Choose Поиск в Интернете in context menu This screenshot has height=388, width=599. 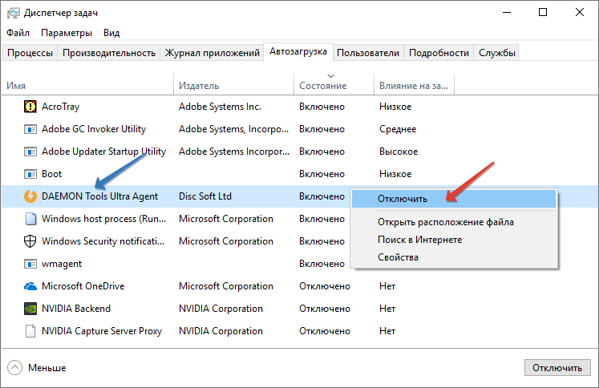(453, 240)
